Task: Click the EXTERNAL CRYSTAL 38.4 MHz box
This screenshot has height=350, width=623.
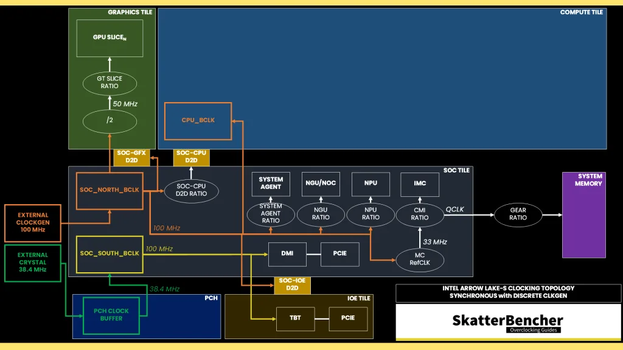Action: (x=33, y=263)
